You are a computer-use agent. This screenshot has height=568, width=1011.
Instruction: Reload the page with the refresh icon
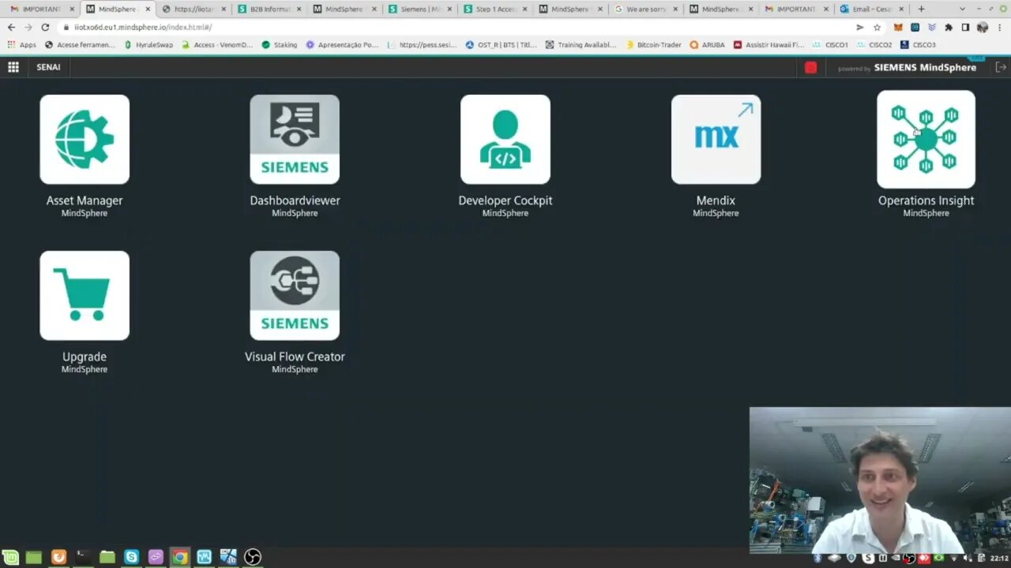45,27
